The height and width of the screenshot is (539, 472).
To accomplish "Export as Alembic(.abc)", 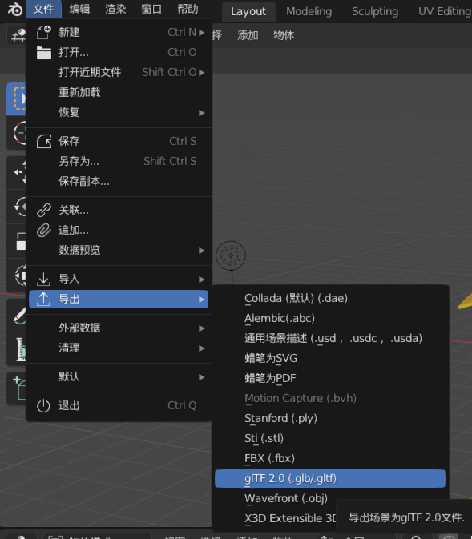I will (330, 318).
